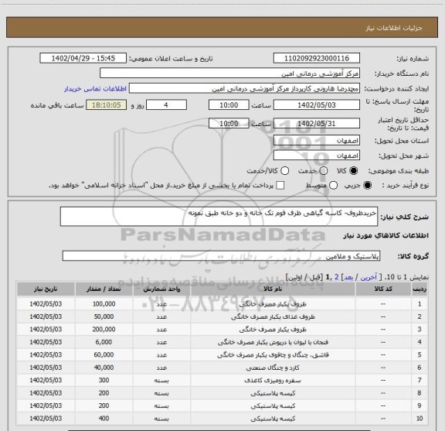The width and height of the screenshot is (445, 431).
Task: Click the buyer name field مرکز آموزشی درمانی امین
Action: [x=230, y=74]
